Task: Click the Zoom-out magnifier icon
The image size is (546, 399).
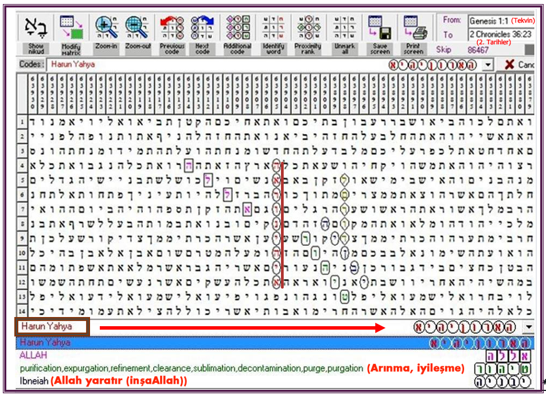Action: 138,28
